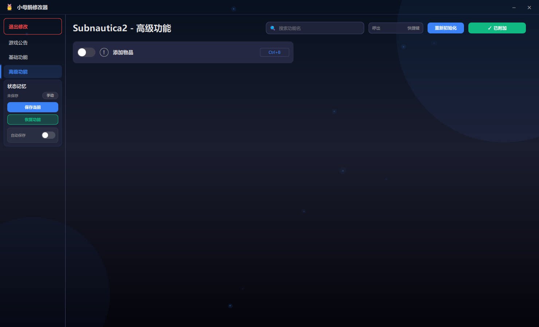The height and width of the screenshot is (327, 539).
Task: Click the 自动保存 label text
Action: coord(18,135)
